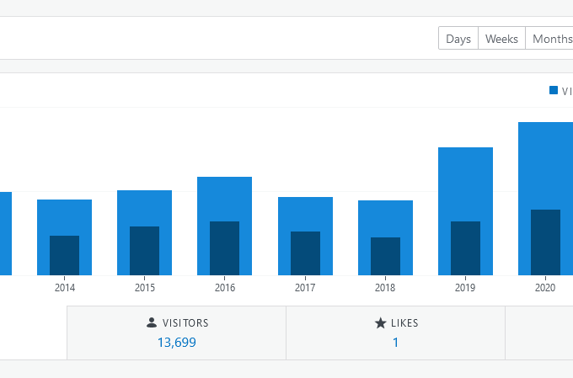The image size is (573, 378).
Task: Open the 13,699 visitors count
Action: click(176, 343)
